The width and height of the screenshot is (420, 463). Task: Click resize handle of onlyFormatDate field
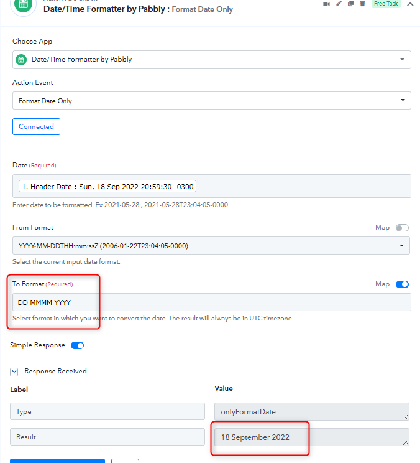click(406, 417)
